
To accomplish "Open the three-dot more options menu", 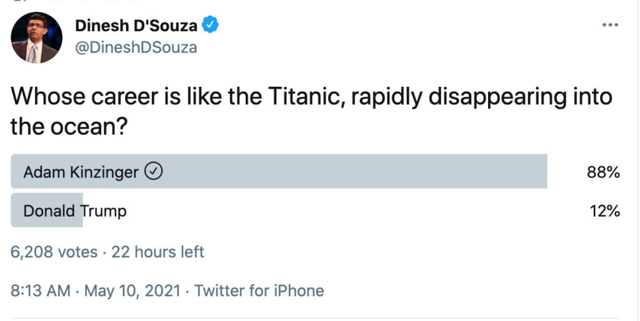I will (609, 25).
